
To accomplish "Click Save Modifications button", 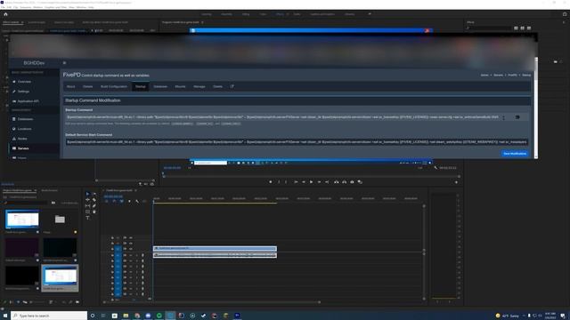I will (515, 154).
